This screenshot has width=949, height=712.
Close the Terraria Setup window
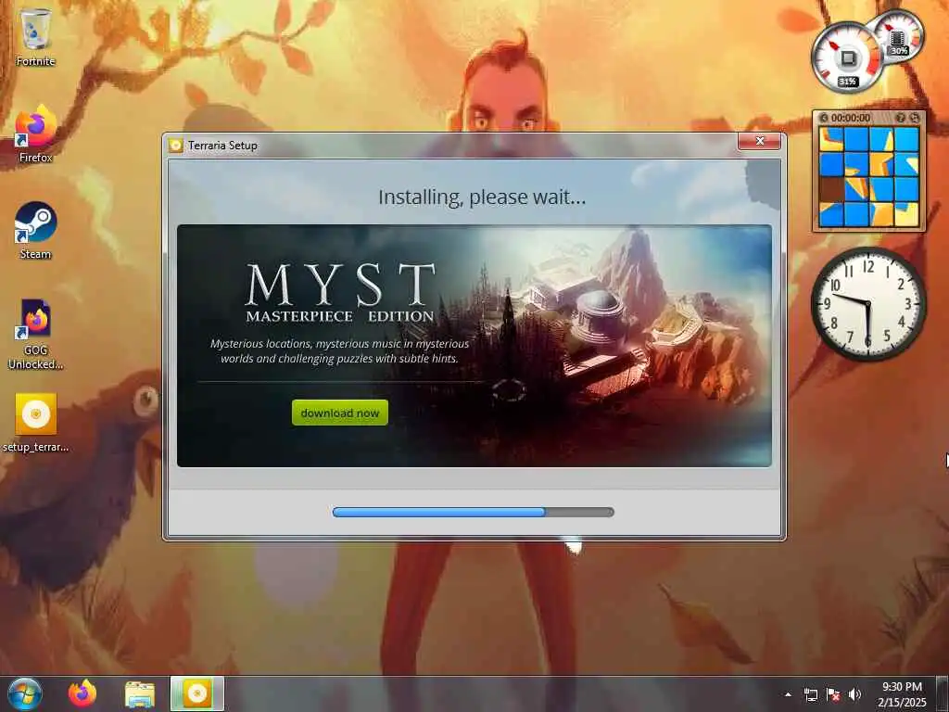tap(759, 141)
